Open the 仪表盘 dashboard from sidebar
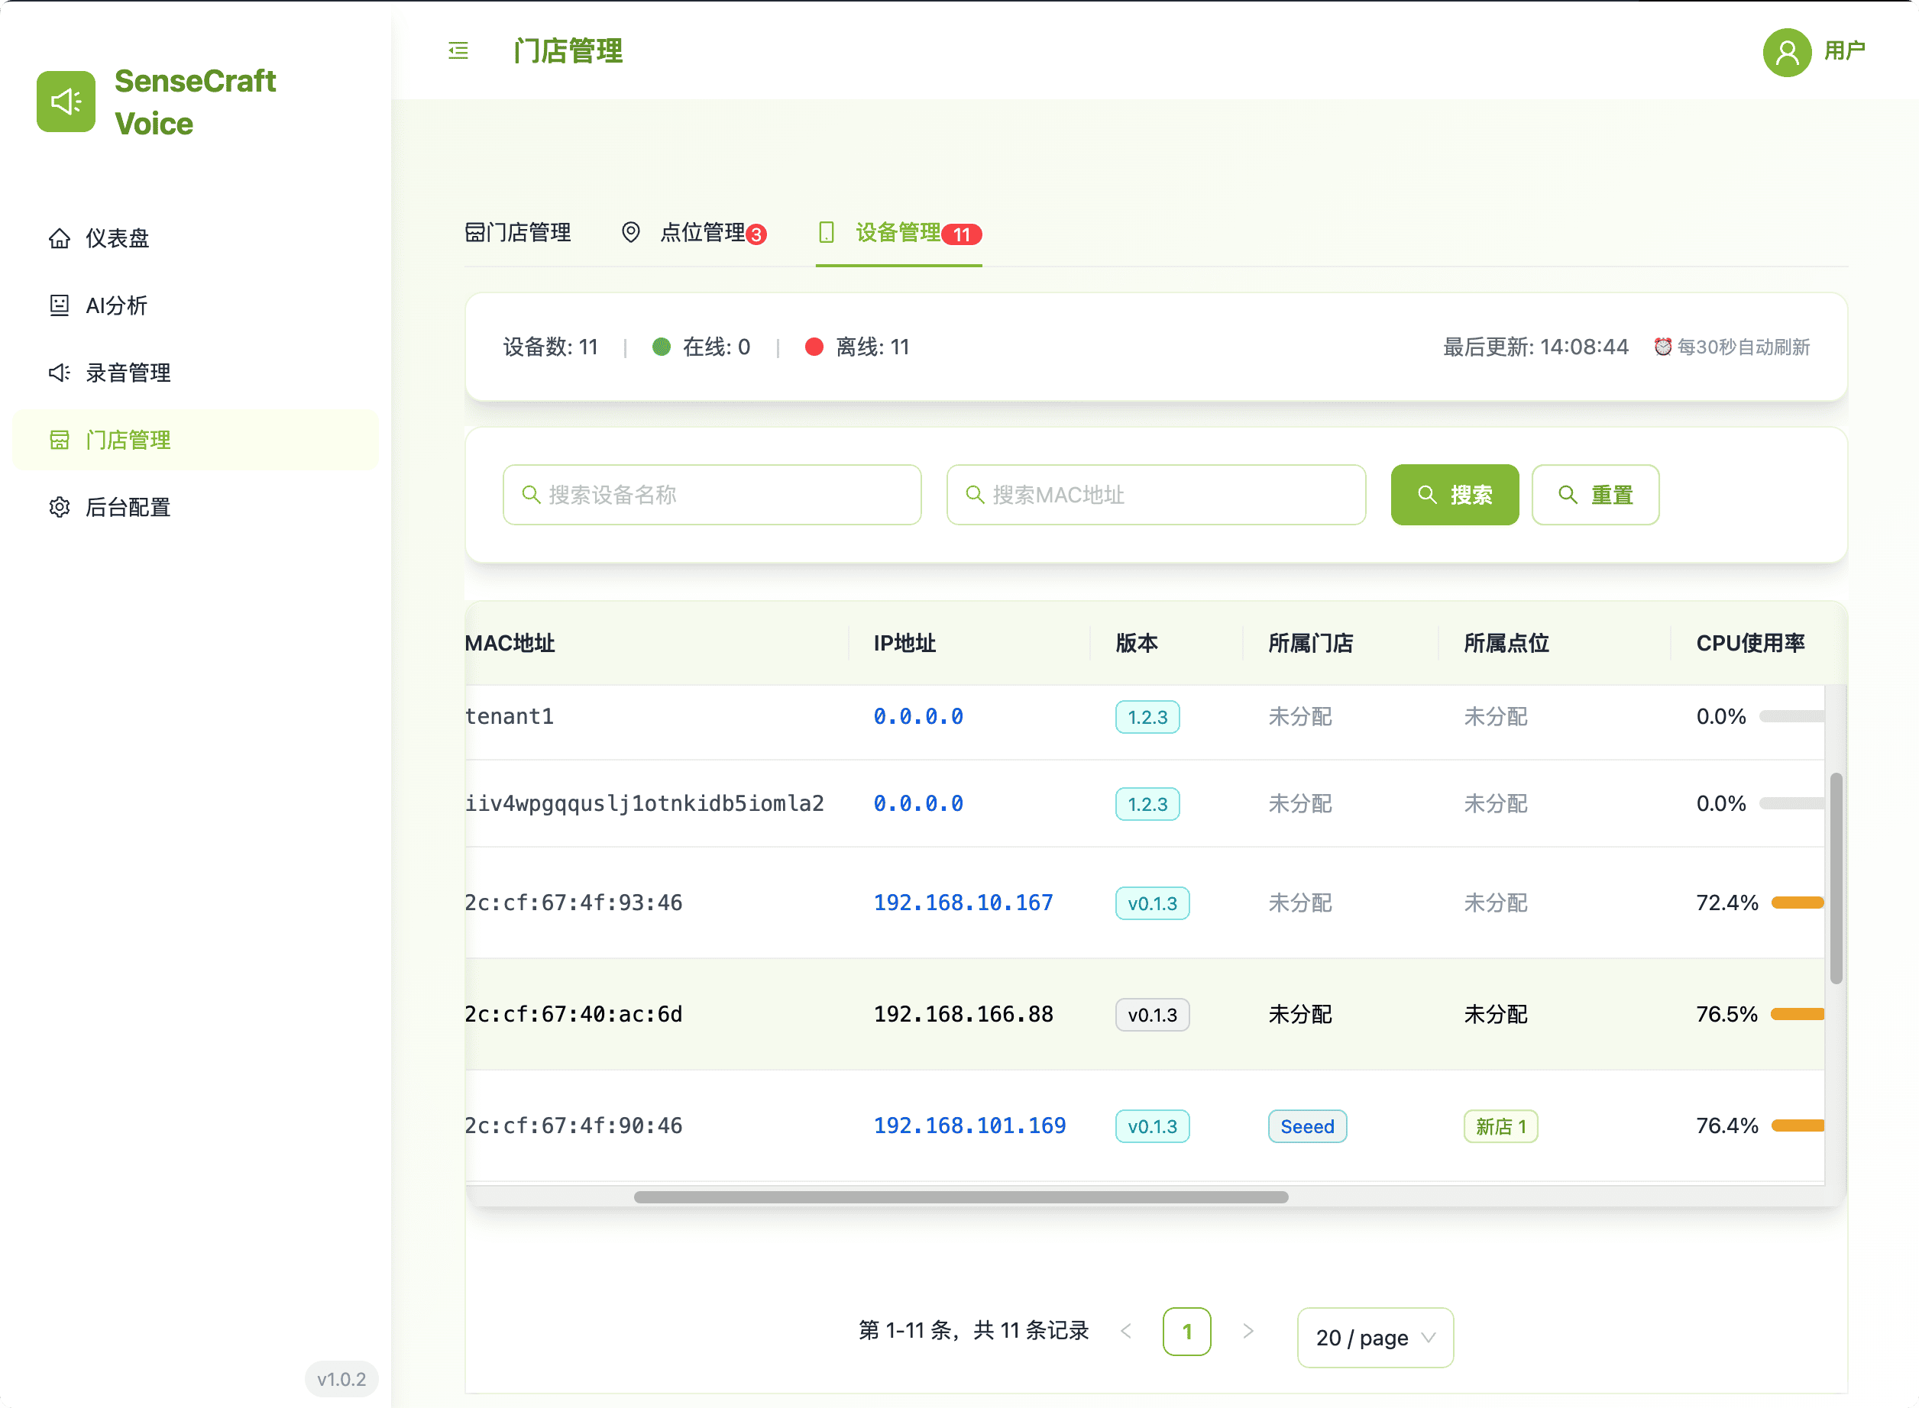Screen dimensions: 1919x1408 click(x=117, y=239)
